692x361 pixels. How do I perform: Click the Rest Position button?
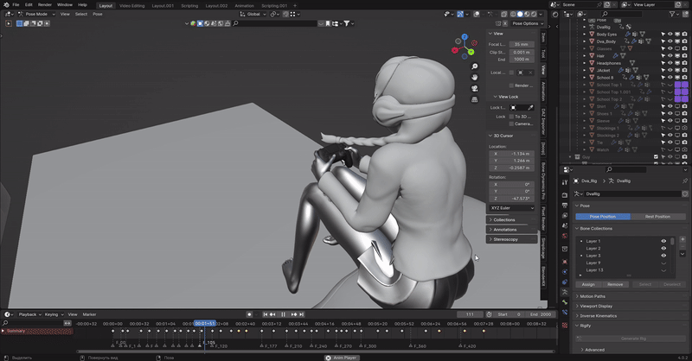[657, 217]
